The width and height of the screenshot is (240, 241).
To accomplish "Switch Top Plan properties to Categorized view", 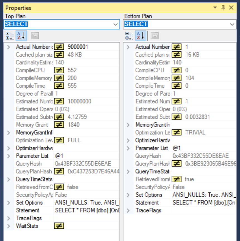I will click(10, 36).
